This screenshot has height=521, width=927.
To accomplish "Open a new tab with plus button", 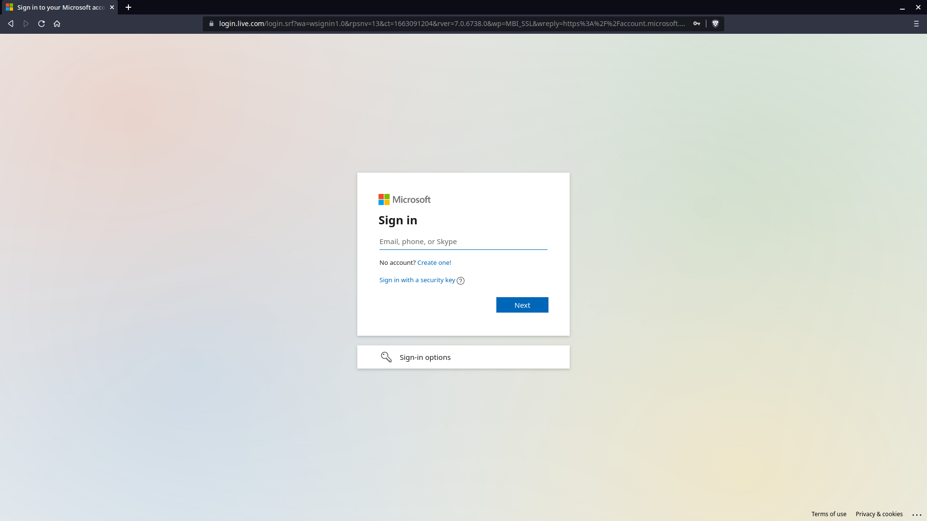I will pos(128,7).
